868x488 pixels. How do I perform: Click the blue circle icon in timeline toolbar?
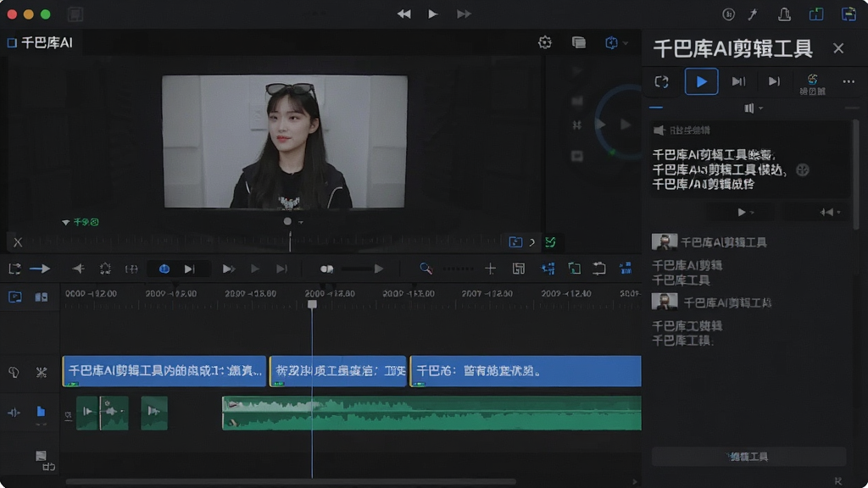[164, 269]
